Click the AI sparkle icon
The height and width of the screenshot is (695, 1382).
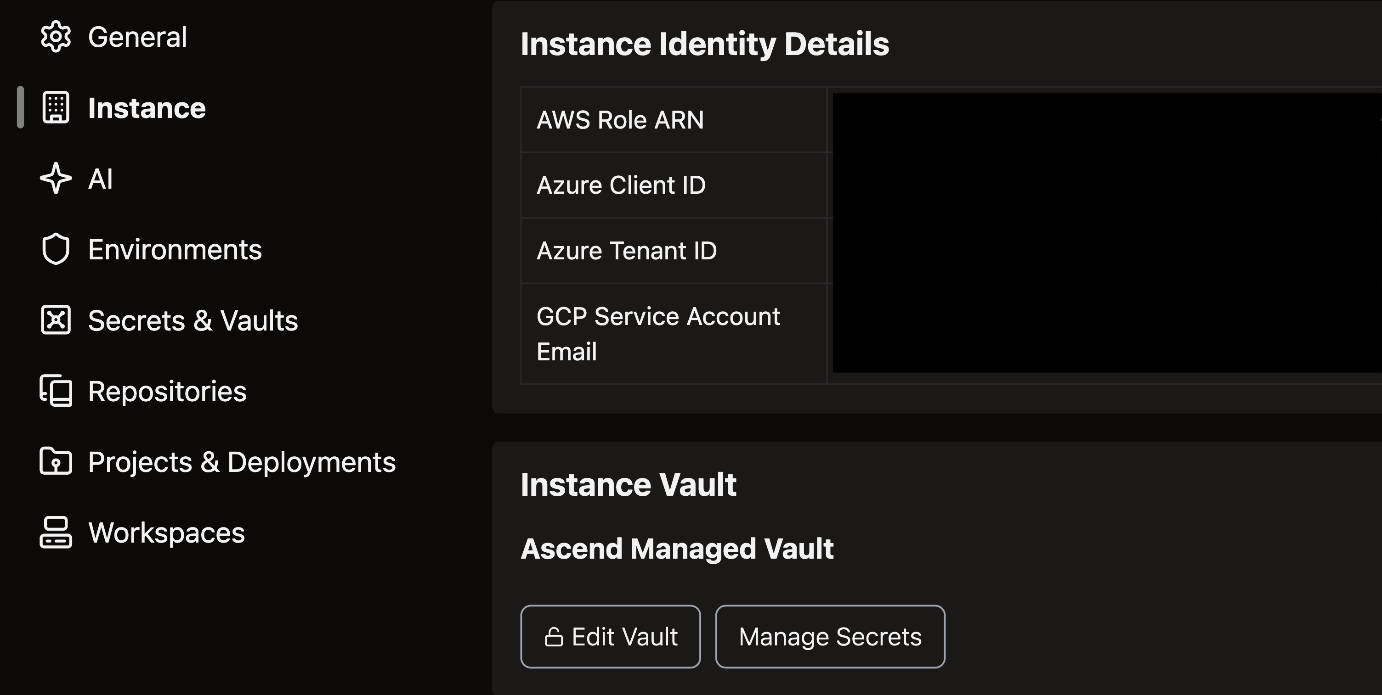coord(56,179)
